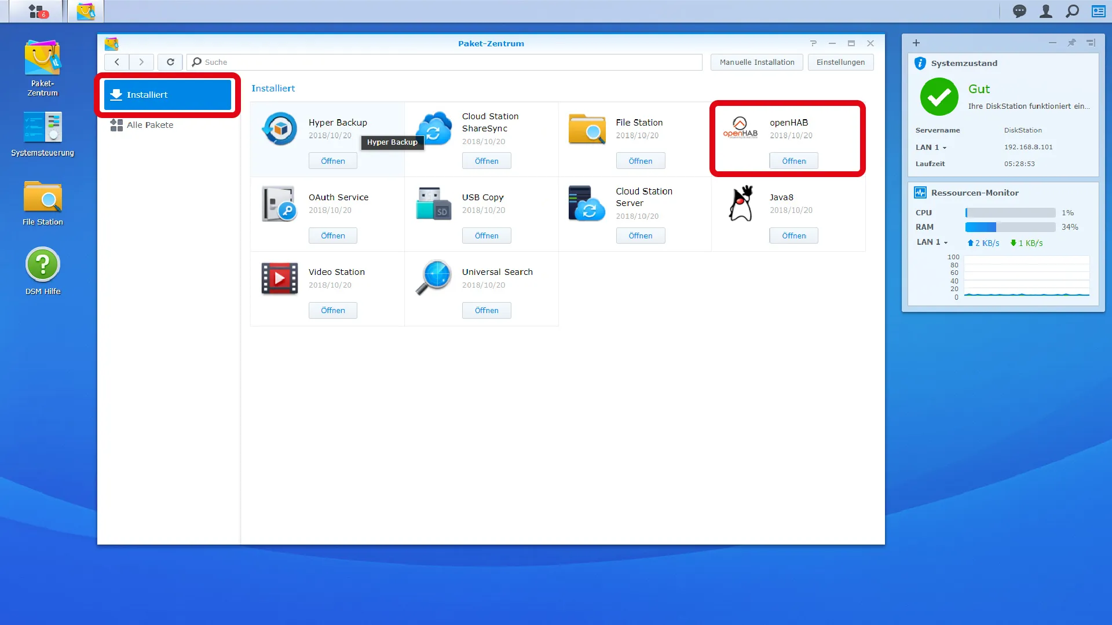Image resolution: width=1112 pixels, height=625 pixels.
Task: Click the Laufzeit value 05:28:53
Action: click(x=1019, y=164)
